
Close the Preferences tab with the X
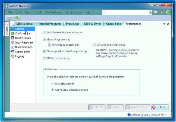pos(168,24)
